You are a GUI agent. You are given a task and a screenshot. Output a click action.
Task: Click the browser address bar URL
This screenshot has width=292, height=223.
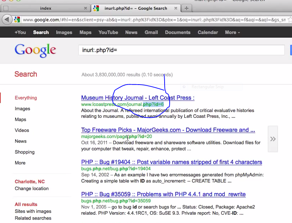click(154, 20)
